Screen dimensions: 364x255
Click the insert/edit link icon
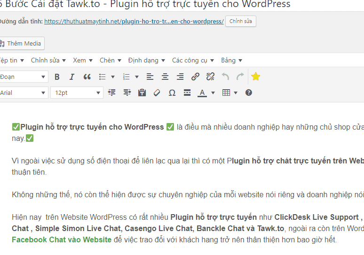click(195, 77)
